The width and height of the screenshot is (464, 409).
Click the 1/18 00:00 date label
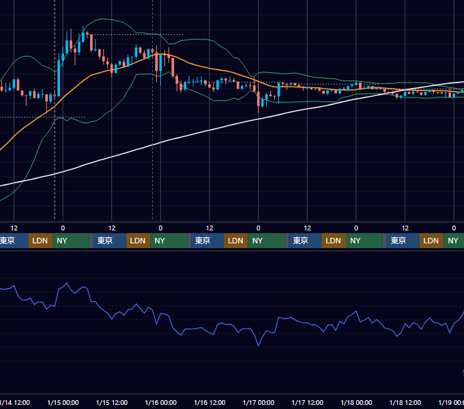pyautogui.click(x=356, y=402)
